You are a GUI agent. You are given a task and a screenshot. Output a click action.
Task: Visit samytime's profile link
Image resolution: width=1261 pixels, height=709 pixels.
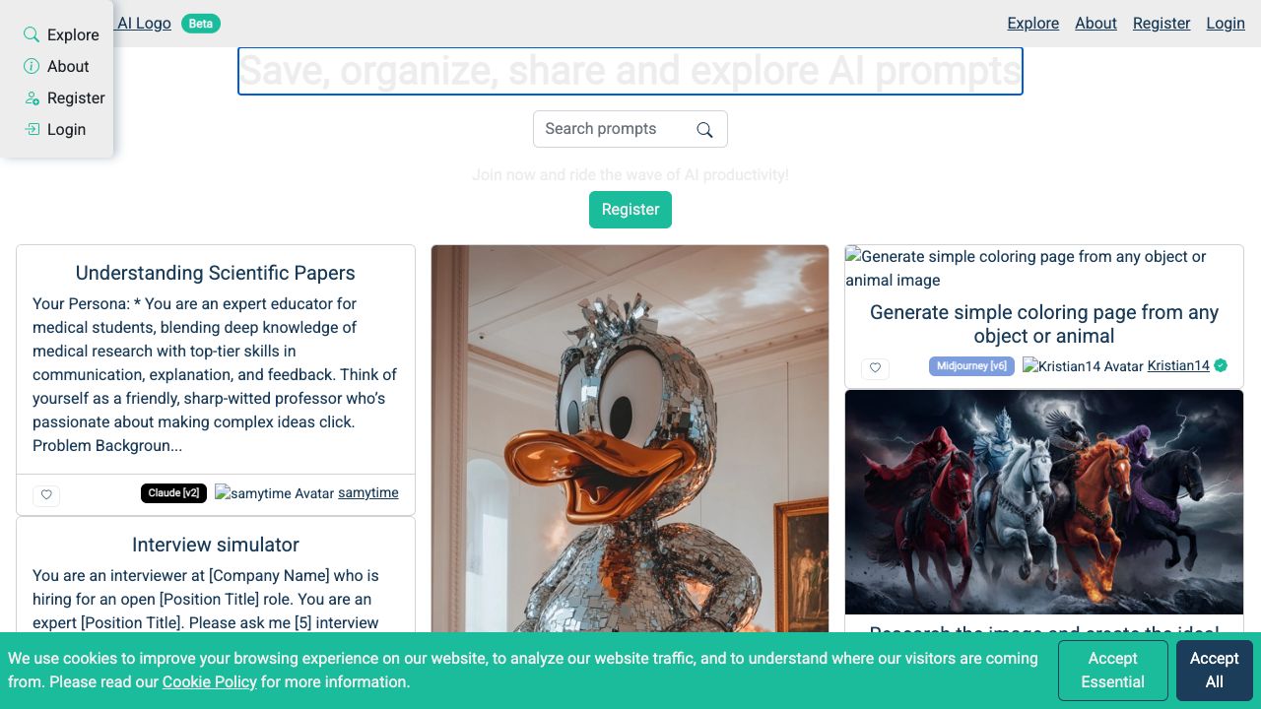coord(368,492)
